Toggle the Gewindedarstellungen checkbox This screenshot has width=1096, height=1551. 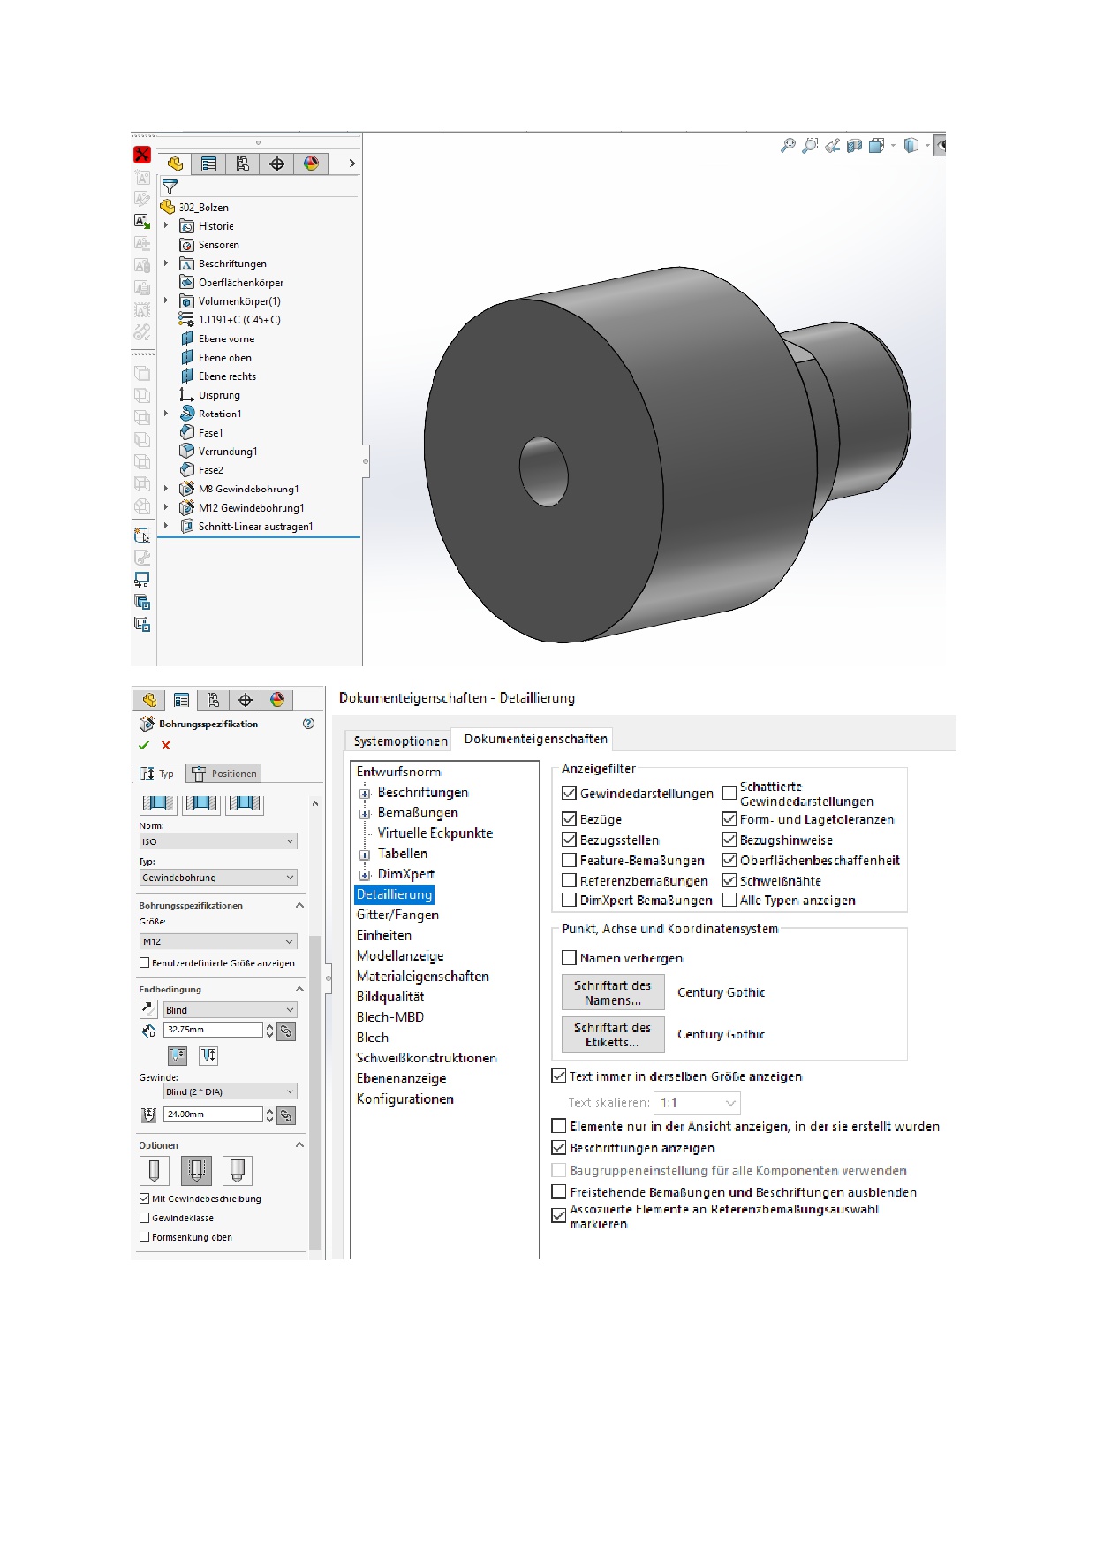click(570, 793)
